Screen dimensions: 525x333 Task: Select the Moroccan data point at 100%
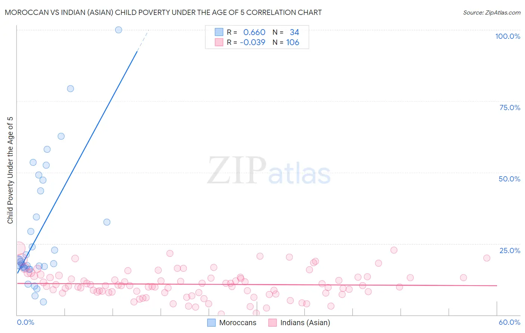(x=118, y=30)
